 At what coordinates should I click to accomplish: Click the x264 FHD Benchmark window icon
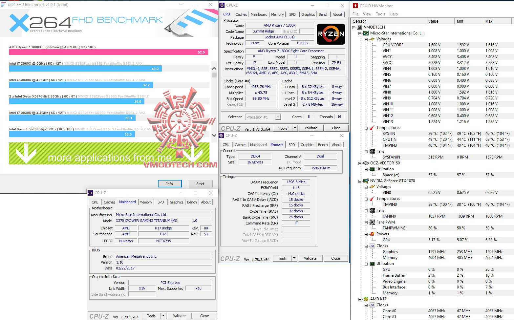(4, 5)
